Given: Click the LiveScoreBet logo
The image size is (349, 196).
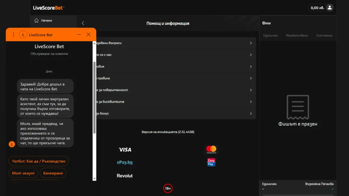Looking at the screenshot, I should coord(48,8).
